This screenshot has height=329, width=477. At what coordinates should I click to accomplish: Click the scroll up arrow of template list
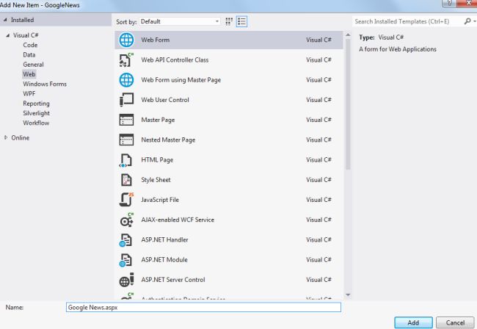click(x=348, y=35)
